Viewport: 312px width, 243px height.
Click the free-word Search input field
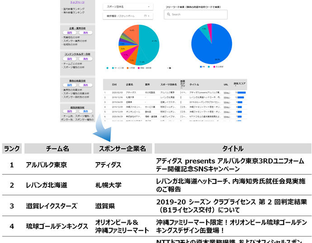point(196,14)
